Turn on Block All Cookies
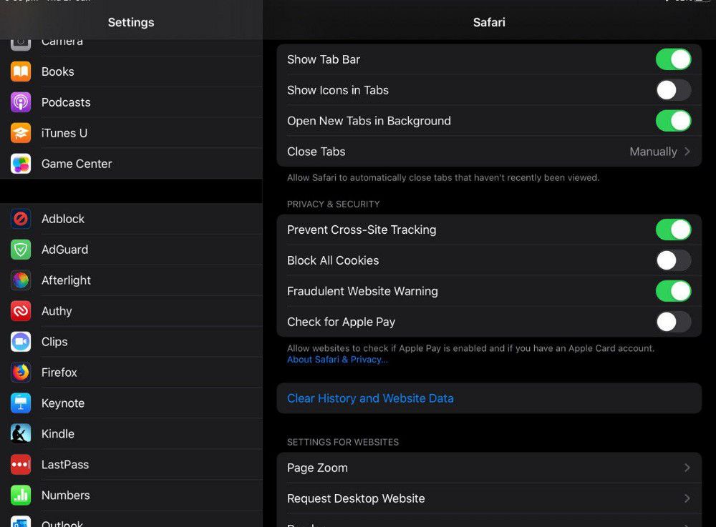This screenshot has height=527, width=716. pyautogui.click(x=673, y=260)
